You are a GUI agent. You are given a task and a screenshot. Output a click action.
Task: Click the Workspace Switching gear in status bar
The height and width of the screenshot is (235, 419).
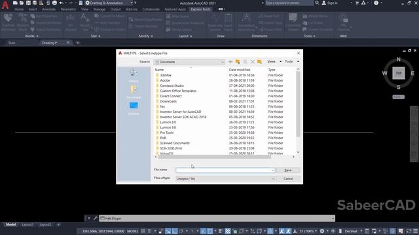click(x=322, y=231)
